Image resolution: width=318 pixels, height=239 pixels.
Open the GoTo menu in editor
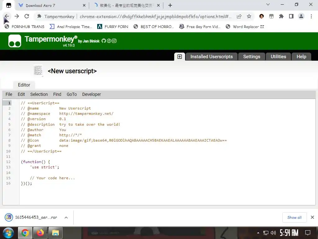pos(72,94)
